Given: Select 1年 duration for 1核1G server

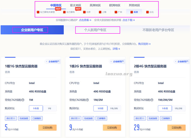Looking at the screenshot, I should click(50, 108).
